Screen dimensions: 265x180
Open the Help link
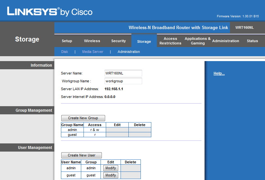click(219, 74)
